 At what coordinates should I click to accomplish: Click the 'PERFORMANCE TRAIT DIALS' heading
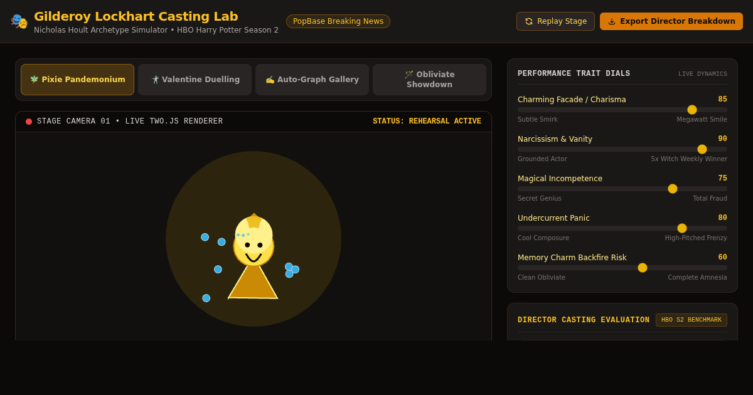tap(574, 73)
